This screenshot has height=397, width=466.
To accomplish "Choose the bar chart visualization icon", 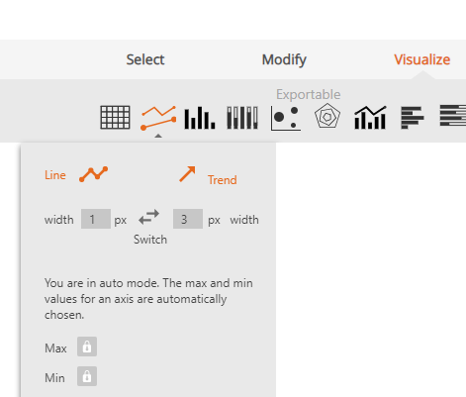I will [x=200, y=118].
